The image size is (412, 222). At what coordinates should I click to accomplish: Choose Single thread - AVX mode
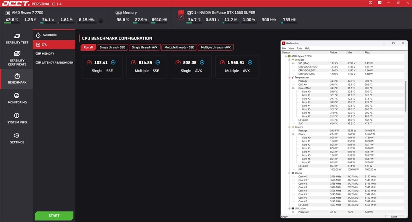[x=144, y=47]
